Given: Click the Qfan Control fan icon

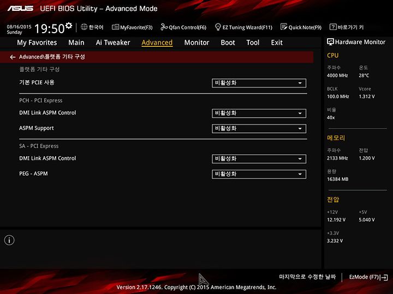Looking at the screenshot, I should point(164,27).
